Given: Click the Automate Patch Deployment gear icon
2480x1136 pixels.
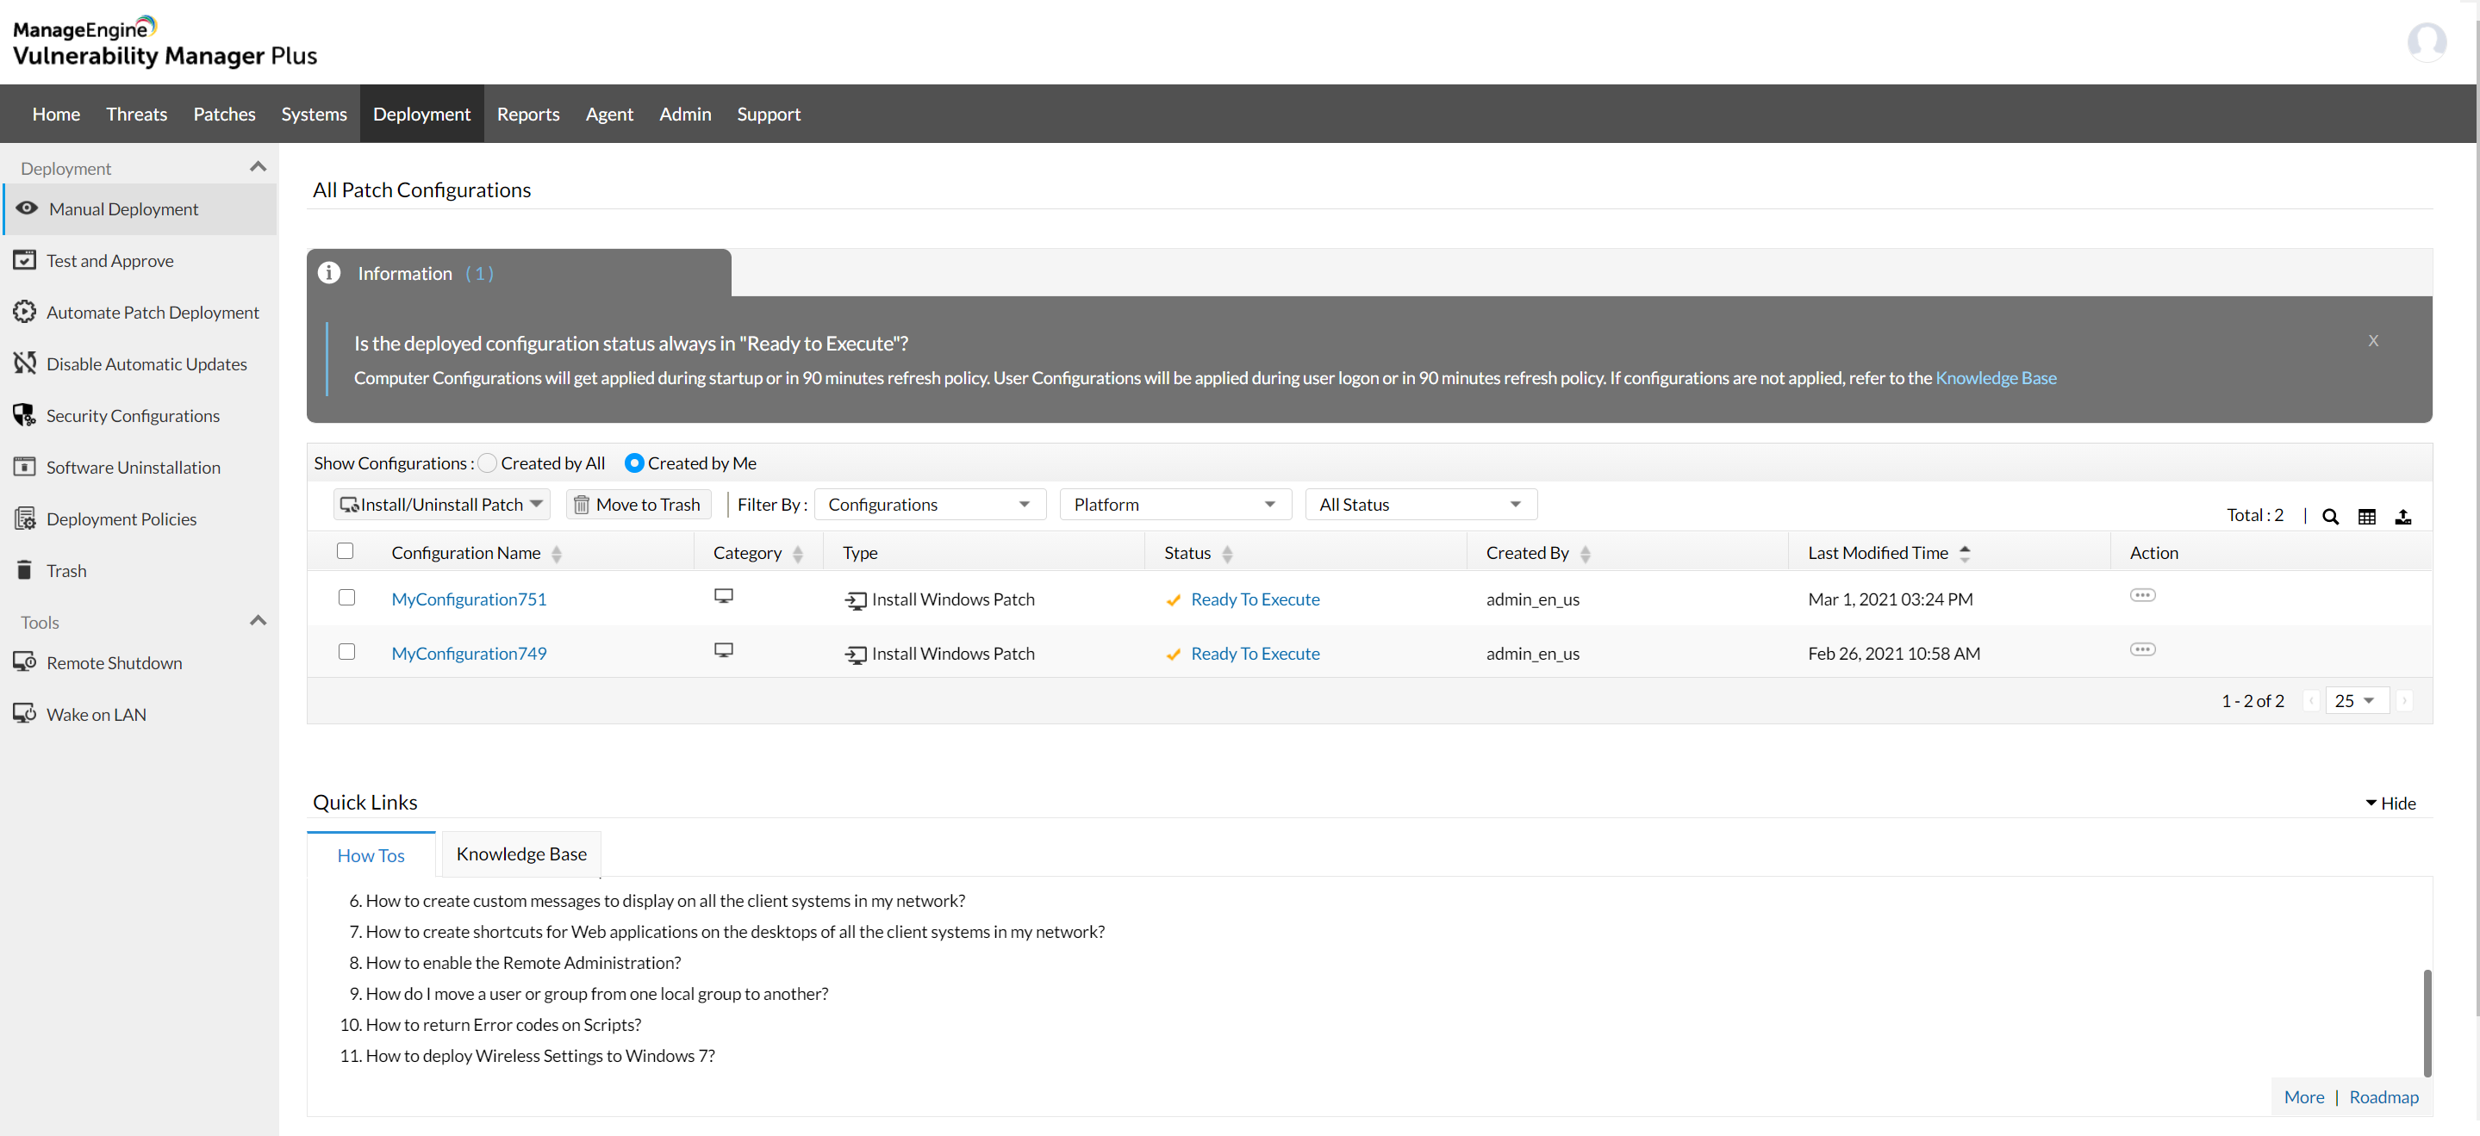Looking at the screenshot, I should (x=25, y=312).
